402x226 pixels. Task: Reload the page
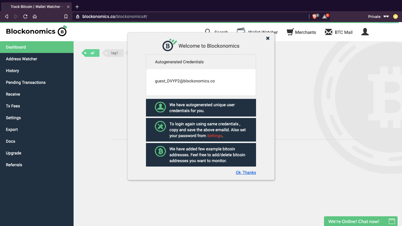(x=25, y=16)
